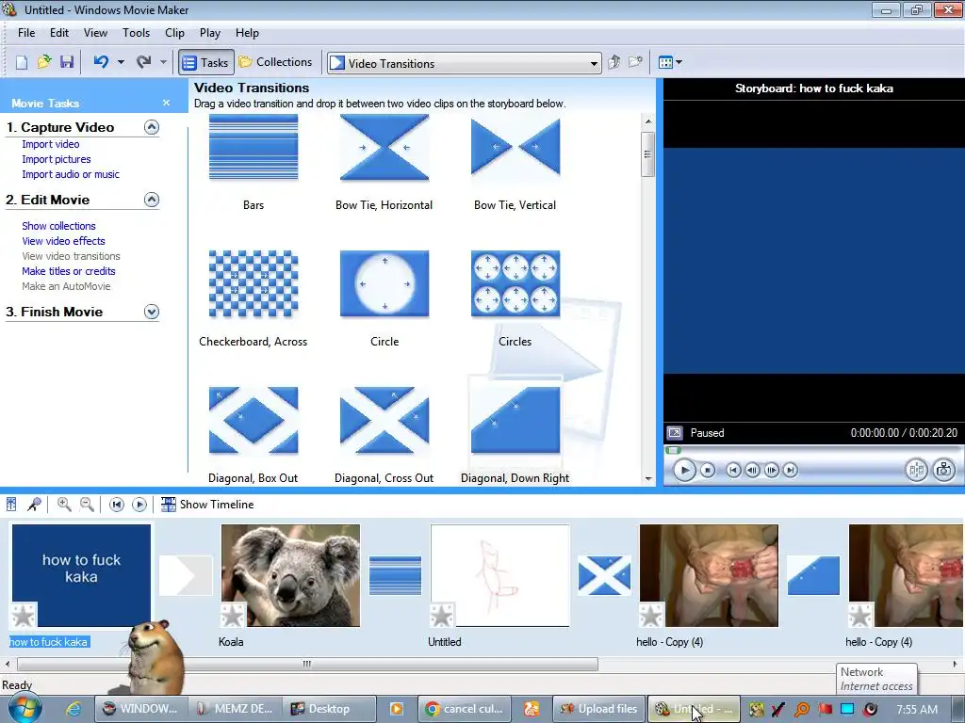Open the Tools menu
The image size is (965, 723).
click(136, 33)
